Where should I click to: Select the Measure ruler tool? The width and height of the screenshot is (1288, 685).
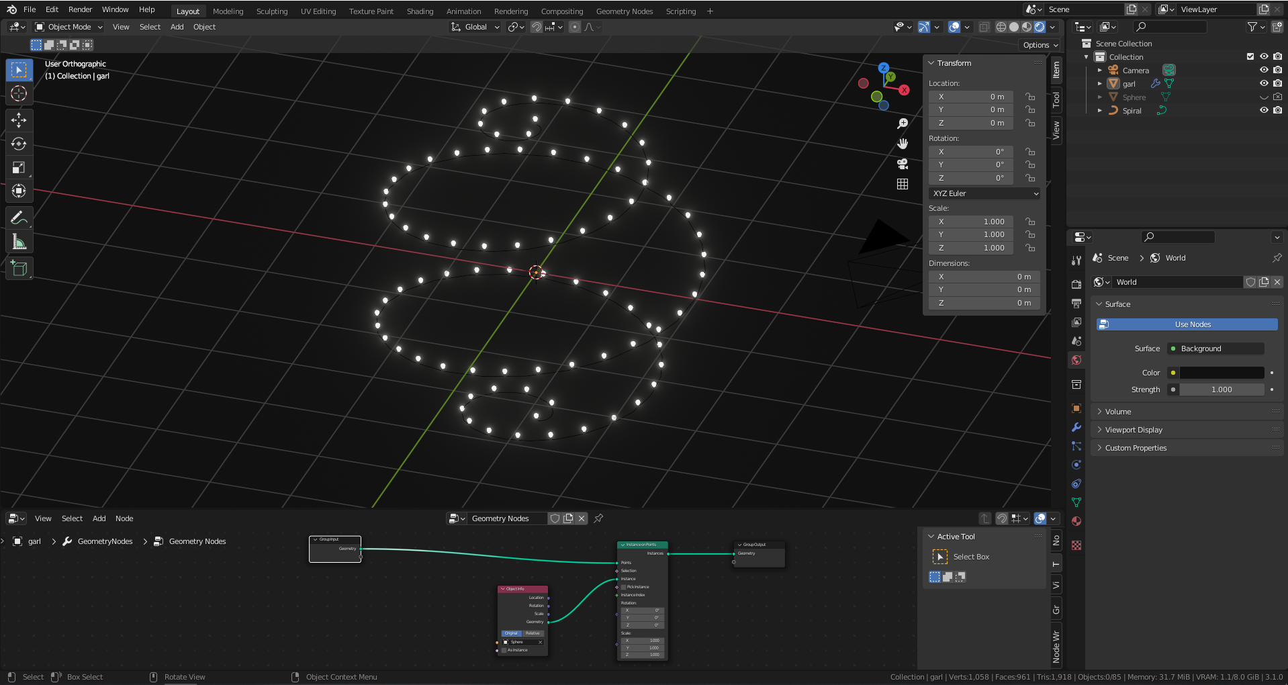pyautogui.click(x=19, y=242)
